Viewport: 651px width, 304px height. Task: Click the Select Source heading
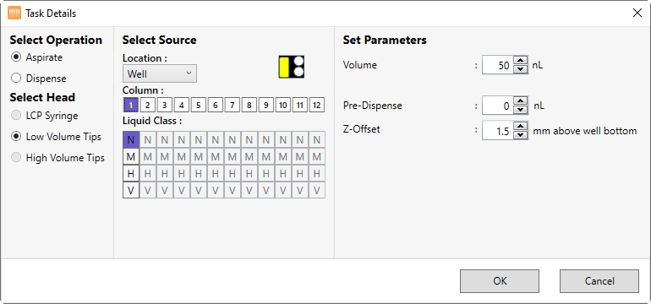(x=160, y=41)
